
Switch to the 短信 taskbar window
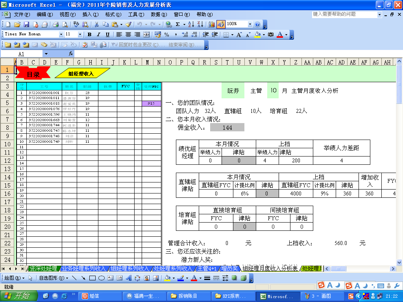(100, 296)
